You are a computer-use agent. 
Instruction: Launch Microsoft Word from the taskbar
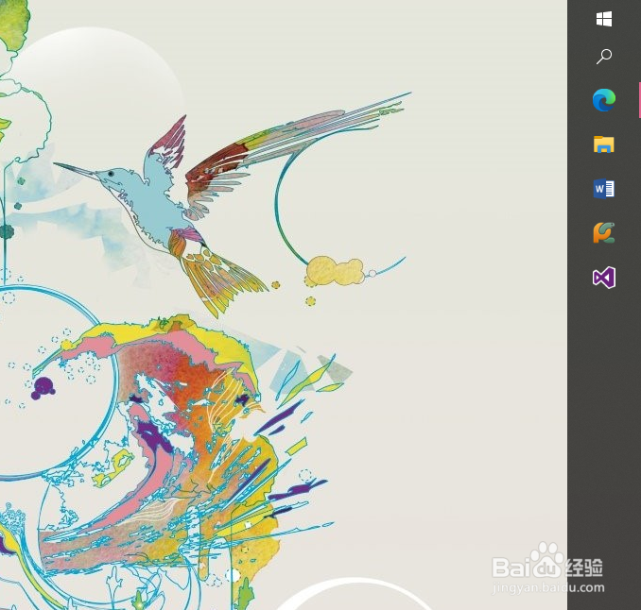click(x=604, y=189)
